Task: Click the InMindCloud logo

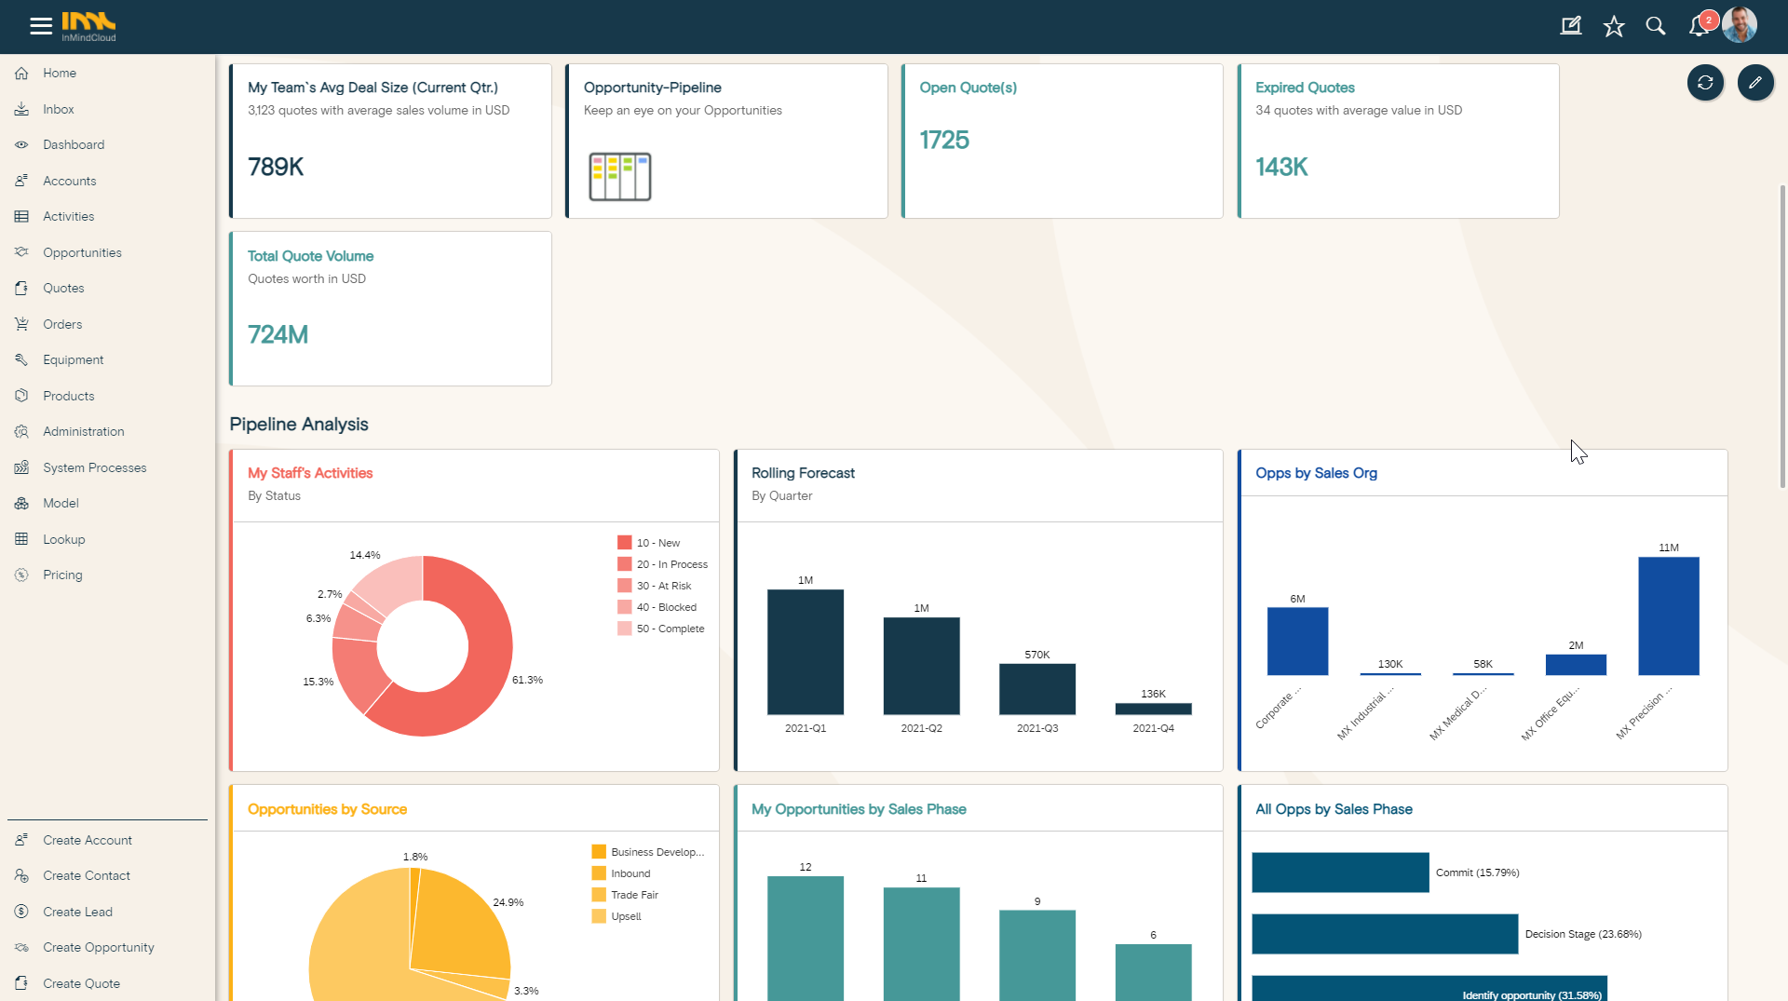Action: (x=88, y=26)
